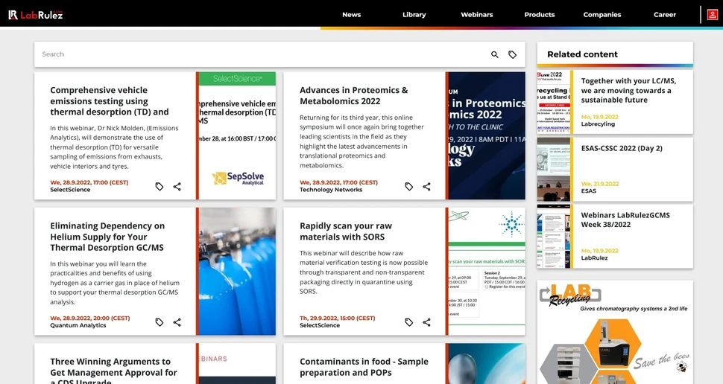Click the 'Related content' heading
The height and width of the screenshot is (384, 723).
(x=582, y=54)
